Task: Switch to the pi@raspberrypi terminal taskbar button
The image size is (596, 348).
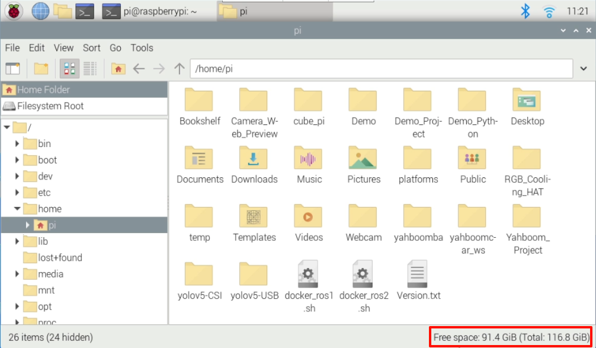Action: tap(150, 12)
